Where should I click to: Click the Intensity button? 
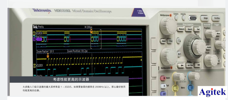point(183,18)
